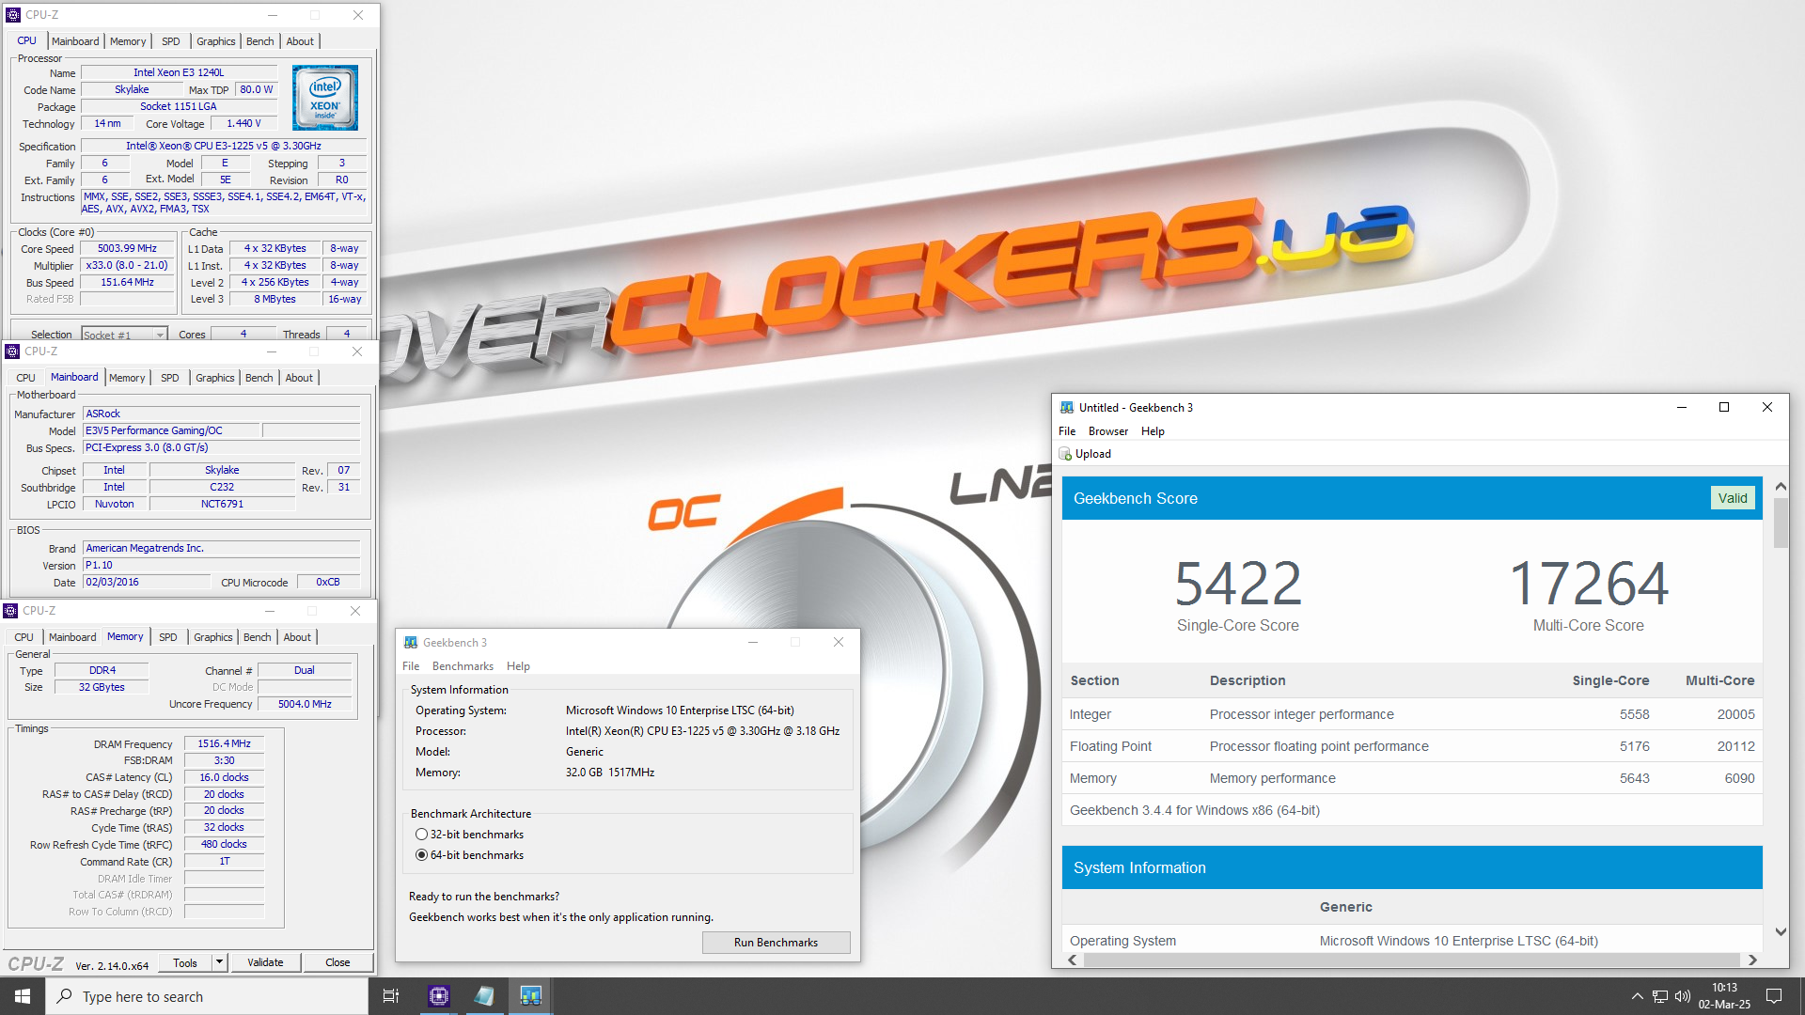
Task: Click the Run Benchmarks button
Action: pos(777,943)
